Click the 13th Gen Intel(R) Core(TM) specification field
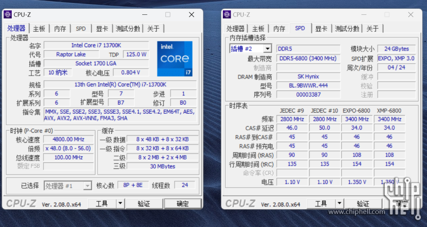This screenshot has width=427, height=227. tap(120, 85)
